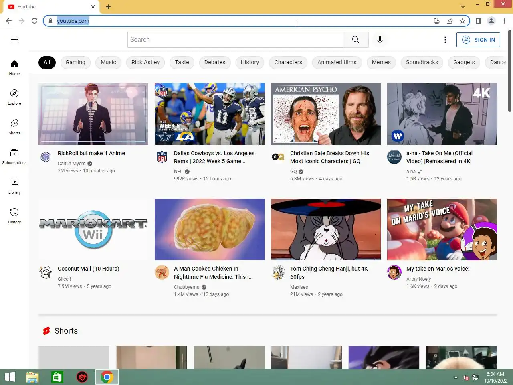Viewport: 513px width, 385px height.
Task: Click the page vertical scrollbar
Action: 510,71
